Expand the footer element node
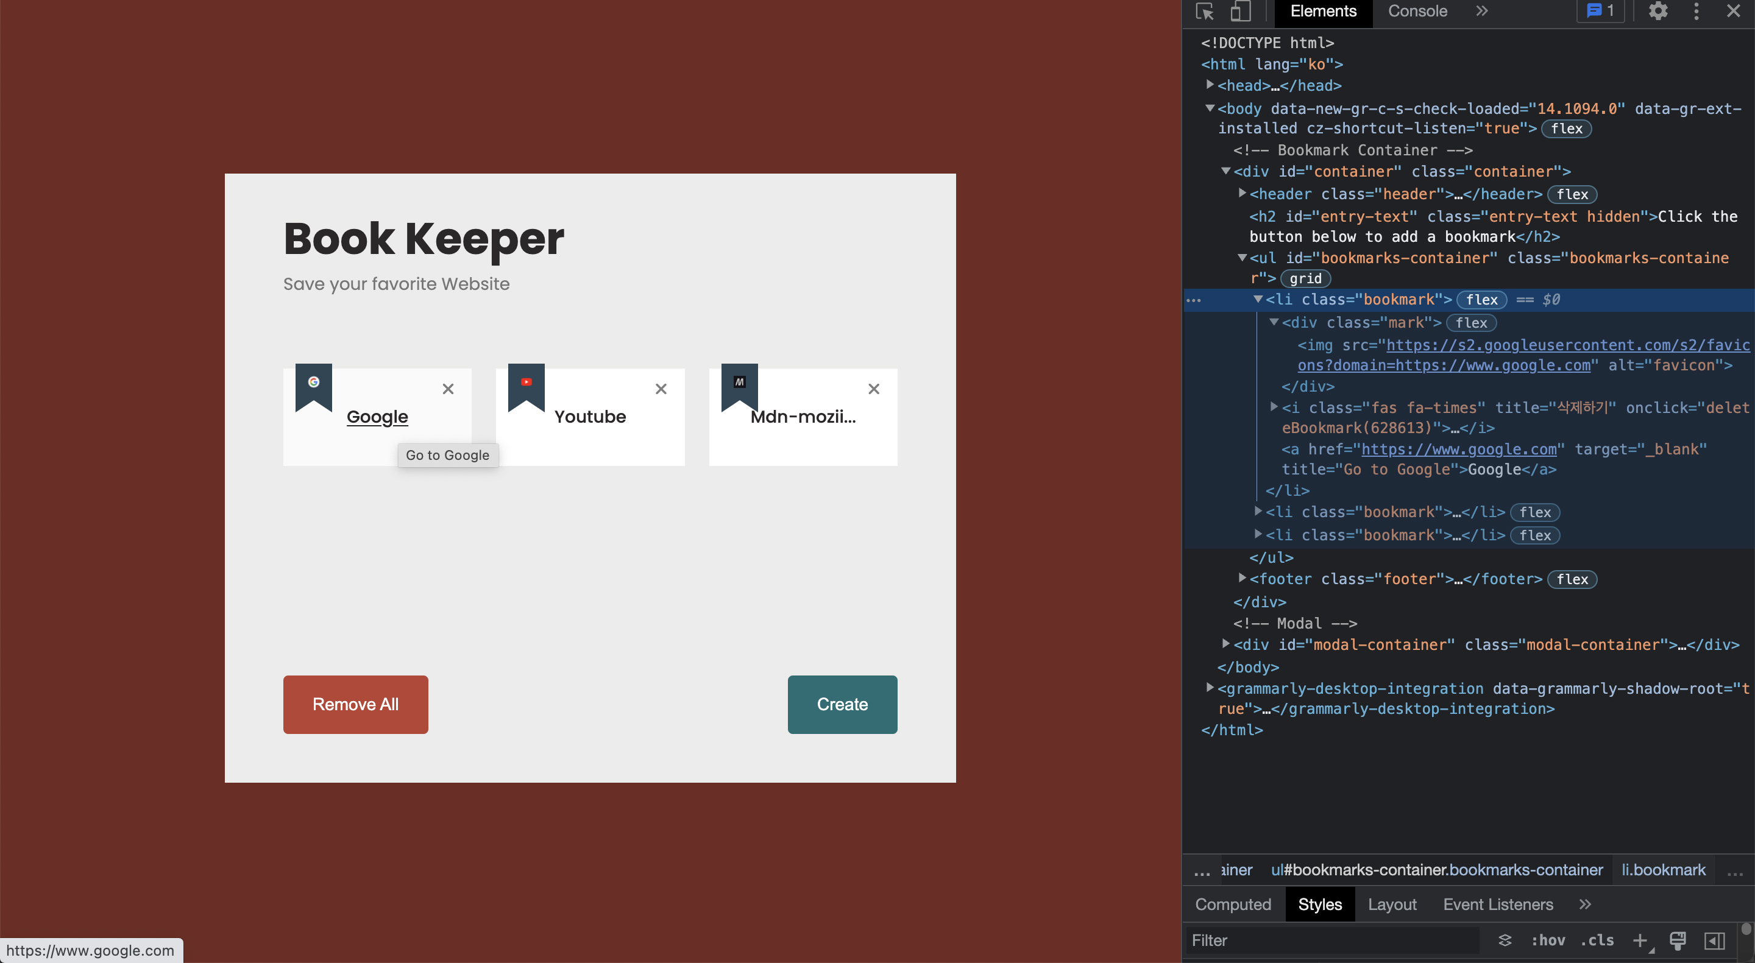The height and width of the screenshot is (963, 1755). point(1243,578)
